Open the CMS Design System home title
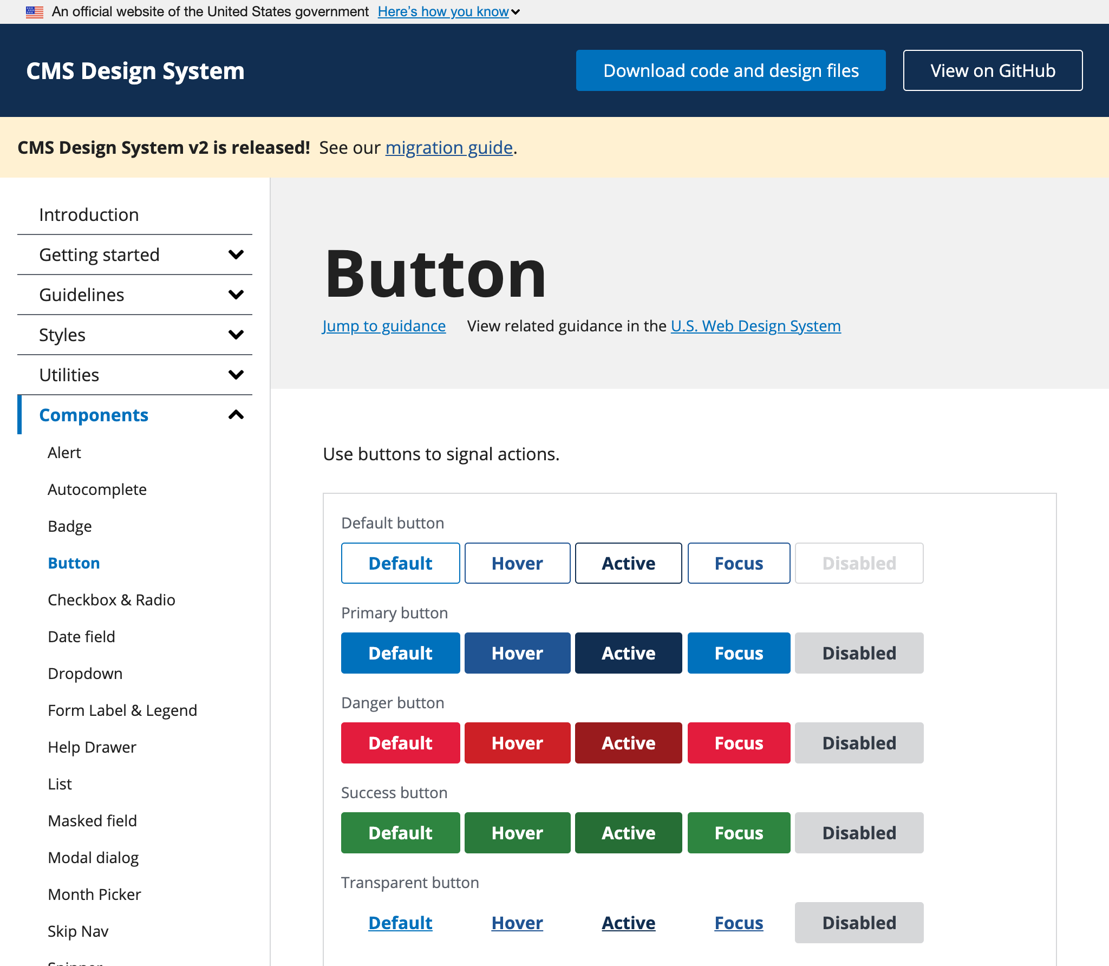This screenshot has width=1109, height=966. tap(135, 71)
